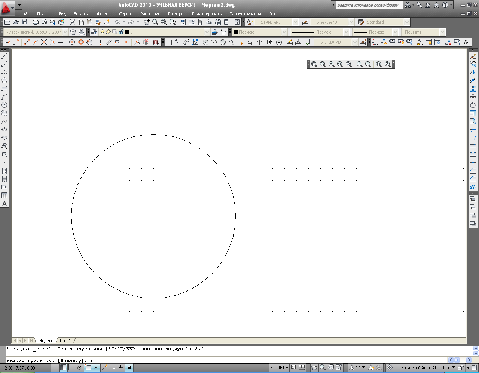Activate the Pan hand tool
Screen dimensions: 479x373
pos(146,22)
